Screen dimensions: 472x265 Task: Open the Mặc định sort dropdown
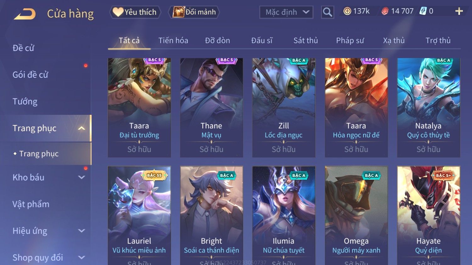[x=286, y=12]
